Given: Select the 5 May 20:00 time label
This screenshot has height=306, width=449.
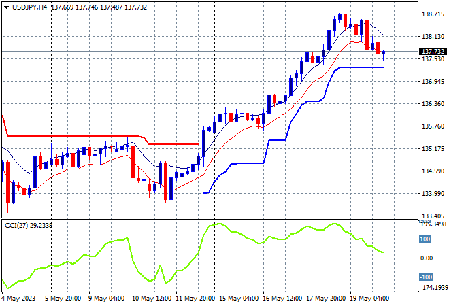Looking at the screenshot, I should tap(63, 299).
